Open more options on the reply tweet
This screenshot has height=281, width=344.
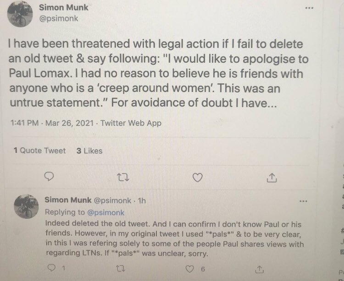(303, 200)
